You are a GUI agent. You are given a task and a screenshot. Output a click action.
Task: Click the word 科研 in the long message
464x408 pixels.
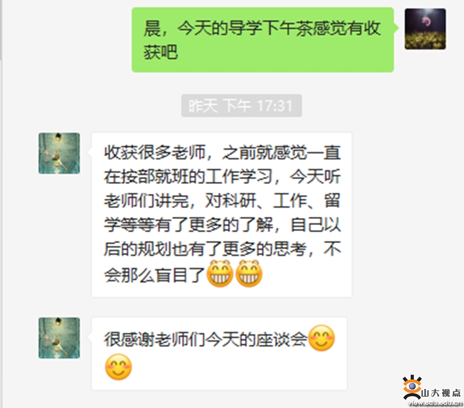point(239,201)
